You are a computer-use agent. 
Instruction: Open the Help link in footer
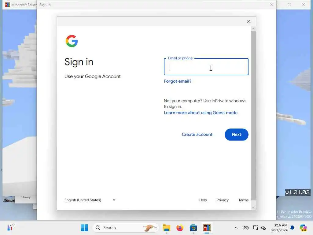(203, 200)
